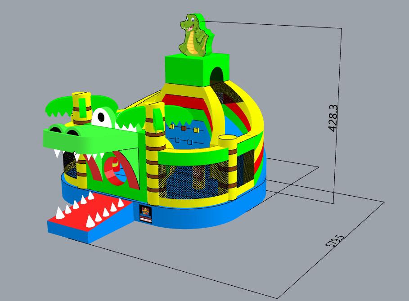Select the green cube tower under mascot
Screen dimensions: 409x301
pos(197,69)
